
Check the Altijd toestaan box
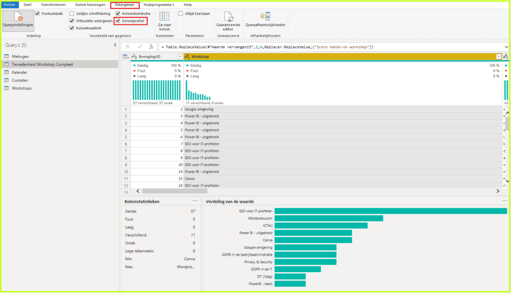click(x=181, y=13)
